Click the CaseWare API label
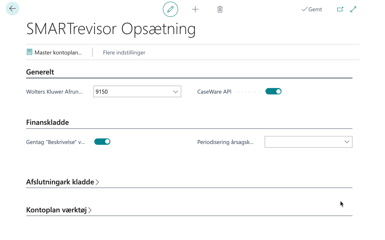Viewport: 385px width, 240px height. (214, 92)
